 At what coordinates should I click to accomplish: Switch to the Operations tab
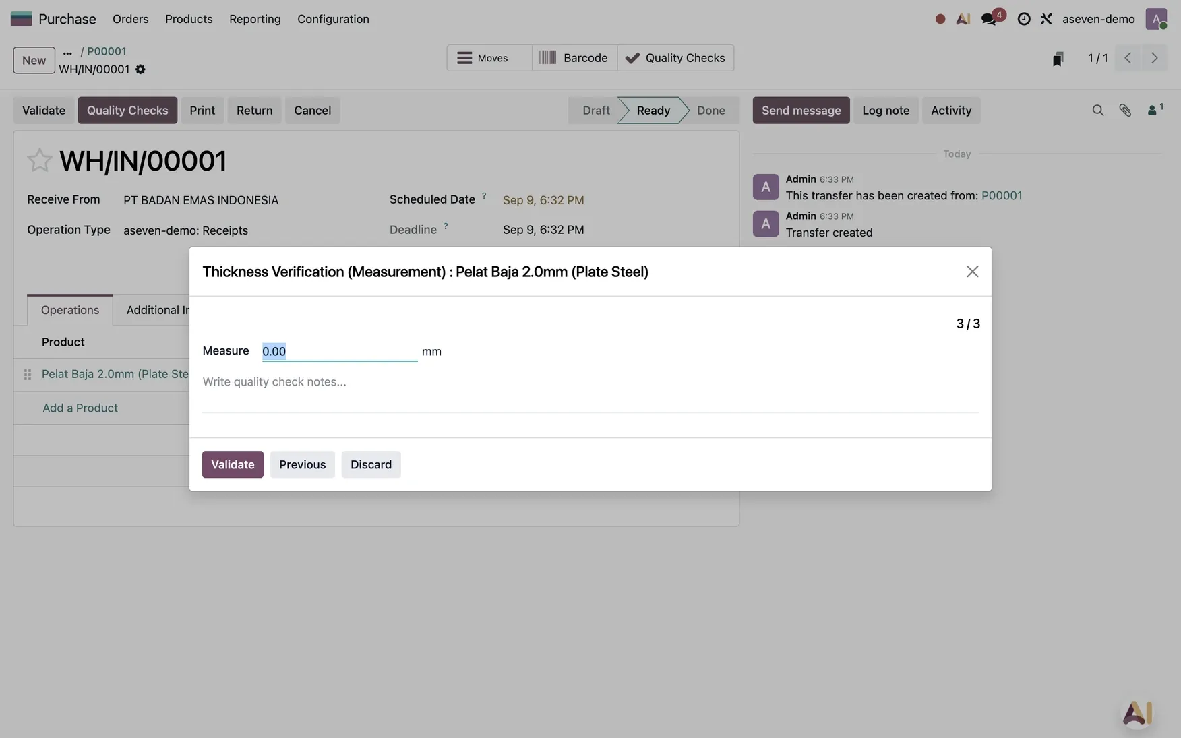pos(70,310)
